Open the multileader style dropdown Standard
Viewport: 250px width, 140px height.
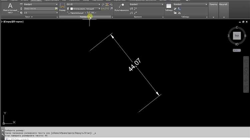146,4
